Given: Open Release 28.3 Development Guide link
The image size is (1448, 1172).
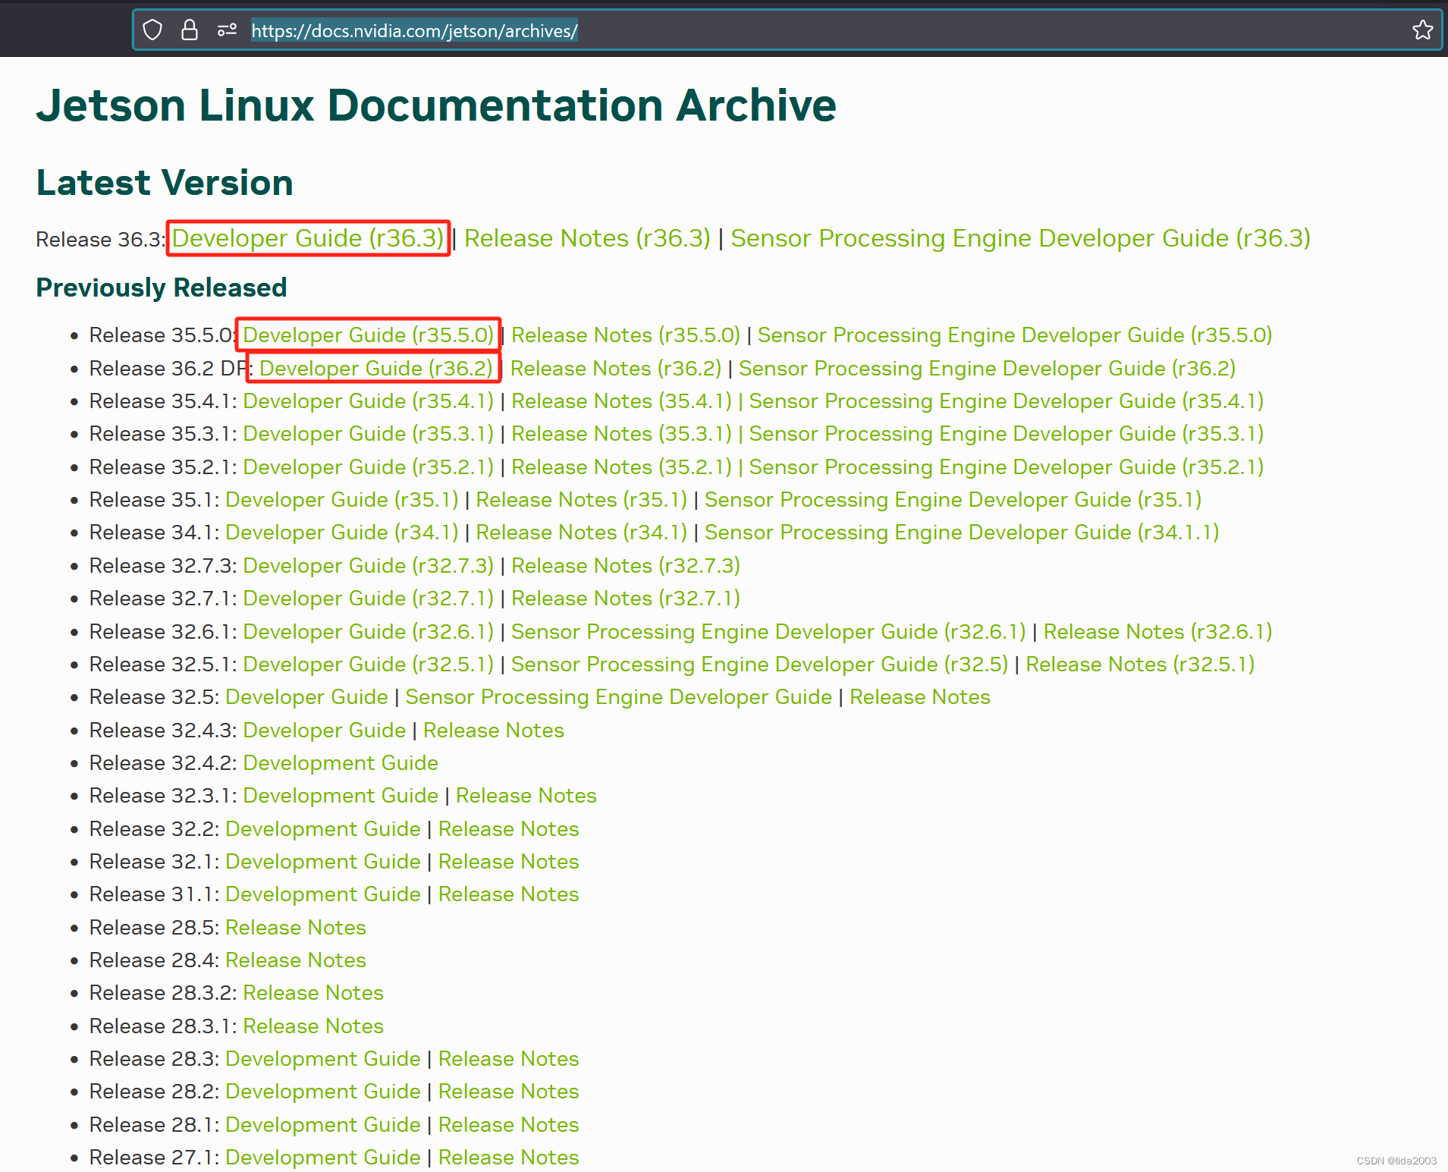Looking at the screenshot, I should [322, 1059].
